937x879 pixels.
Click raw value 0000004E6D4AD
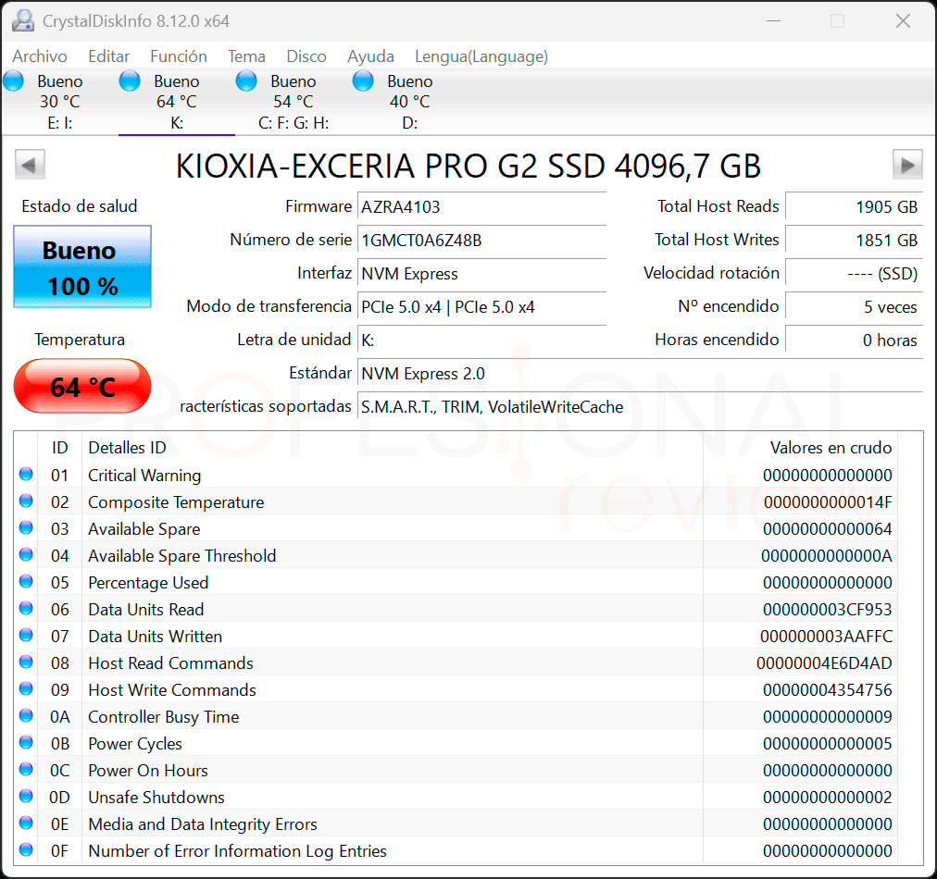[825, 663]
